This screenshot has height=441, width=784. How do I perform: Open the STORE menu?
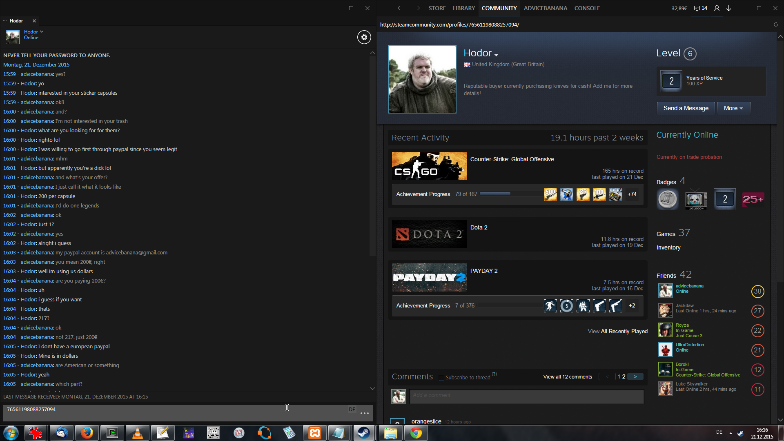[x=437, y=8]
